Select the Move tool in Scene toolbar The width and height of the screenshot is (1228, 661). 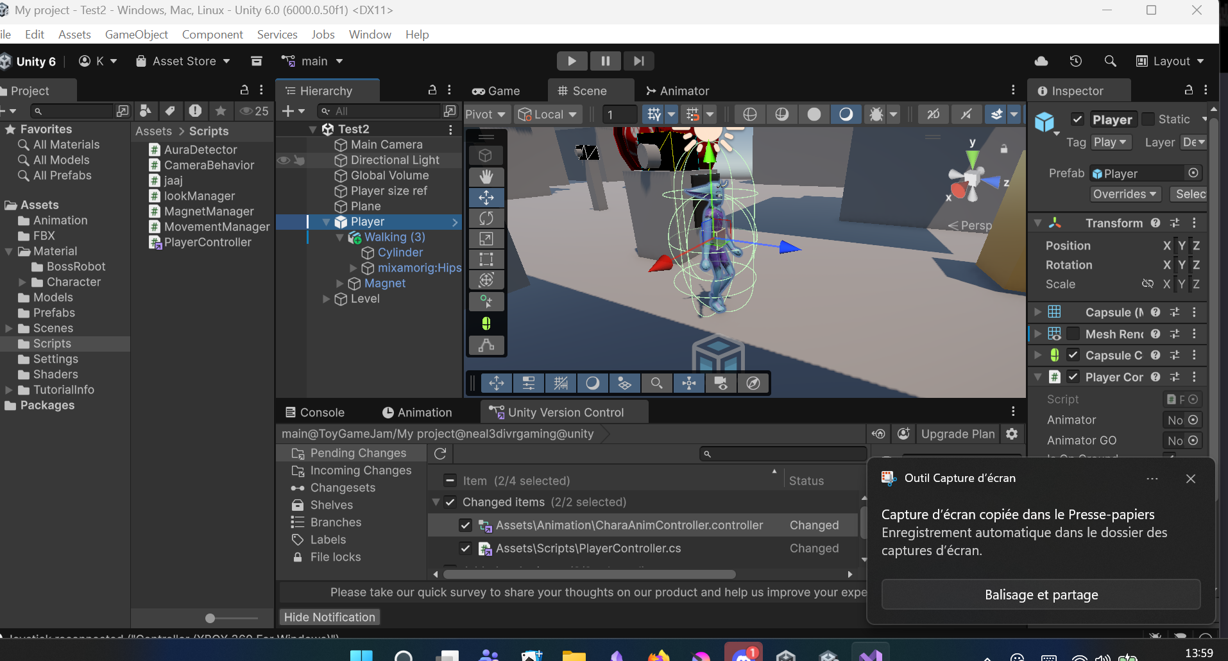coord(486,198)
